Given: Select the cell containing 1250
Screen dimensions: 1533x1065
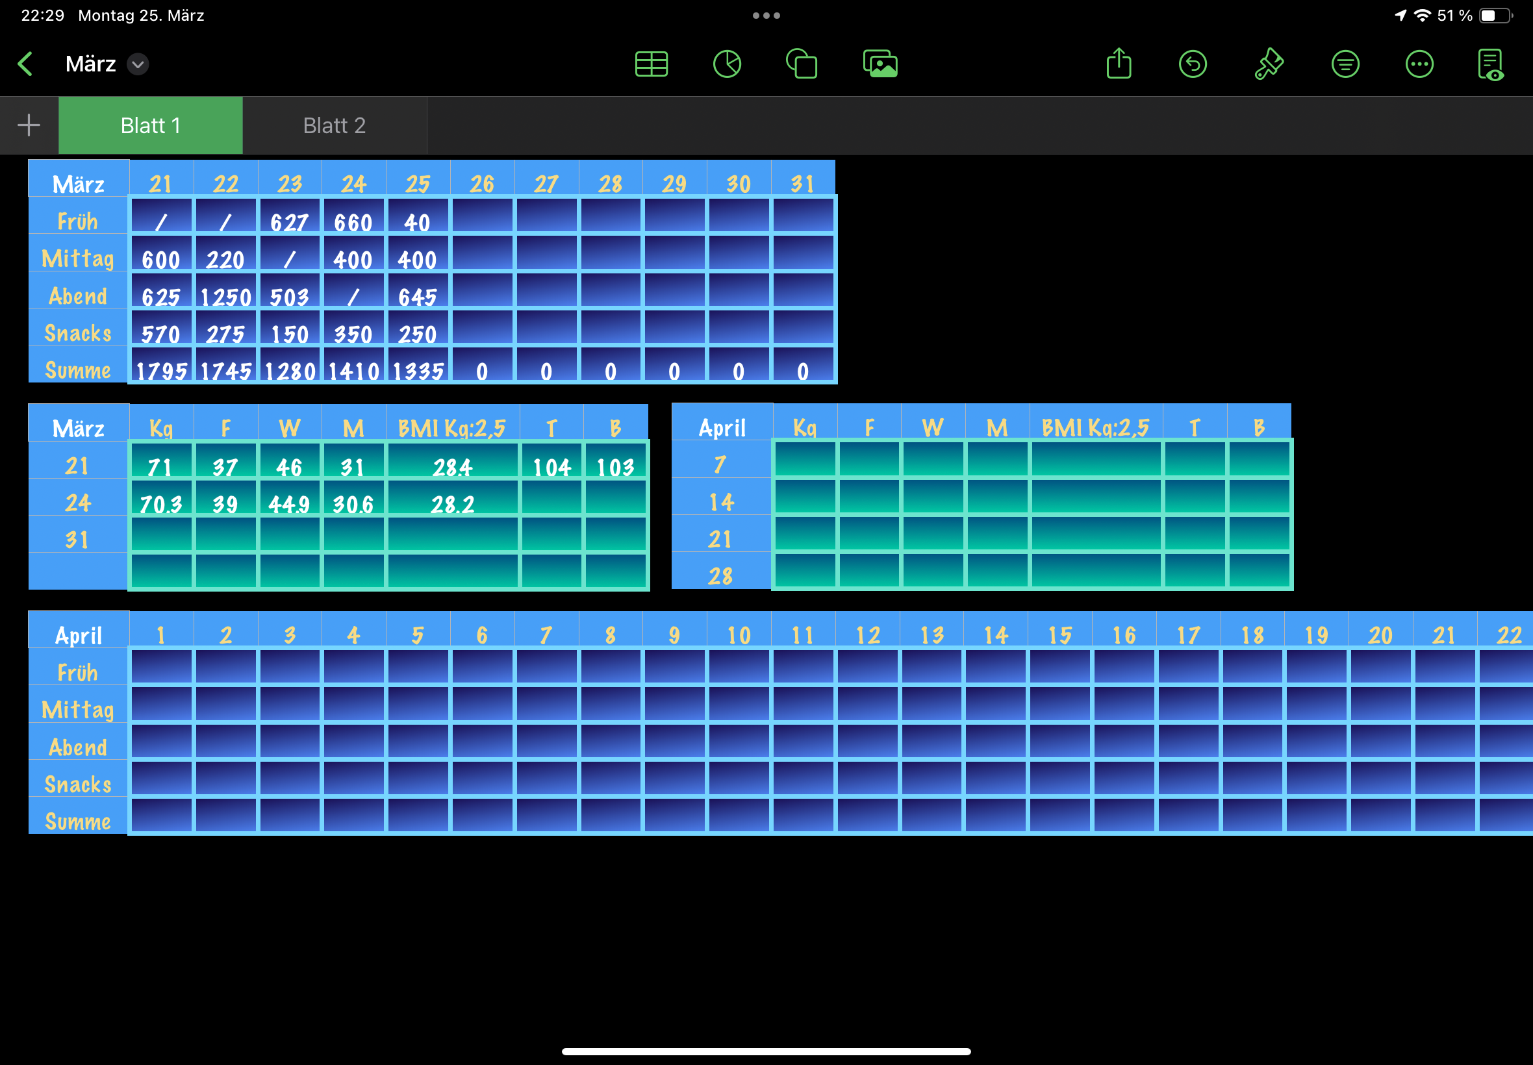Looking at the screenshot, I should tap(225, 296).
